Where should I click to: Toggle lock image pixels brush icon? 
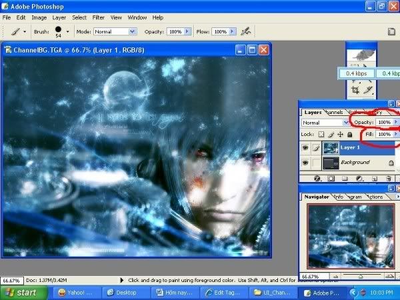pos(331,135)
